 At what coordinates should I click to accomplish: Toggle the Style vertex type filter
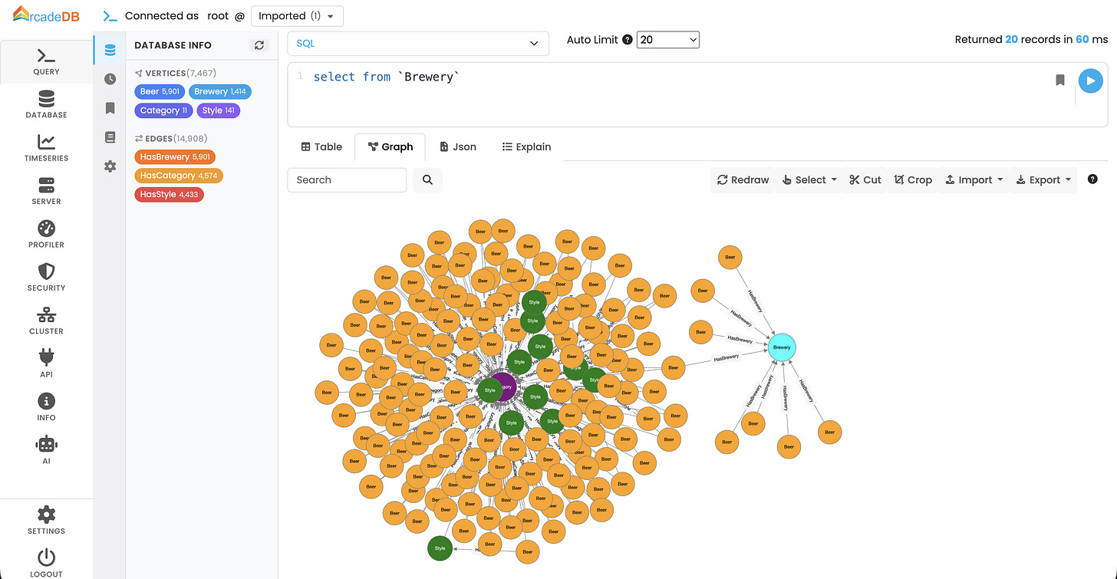pos(218,110)
